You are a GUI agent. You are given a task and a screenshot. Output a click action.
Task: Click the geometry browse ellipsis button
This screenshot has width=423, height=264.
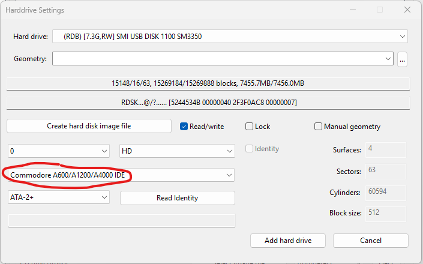tap(403, 59)
